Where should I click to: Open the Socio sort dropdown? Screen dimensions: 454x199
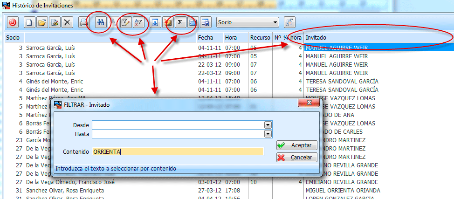pos(275,22)
